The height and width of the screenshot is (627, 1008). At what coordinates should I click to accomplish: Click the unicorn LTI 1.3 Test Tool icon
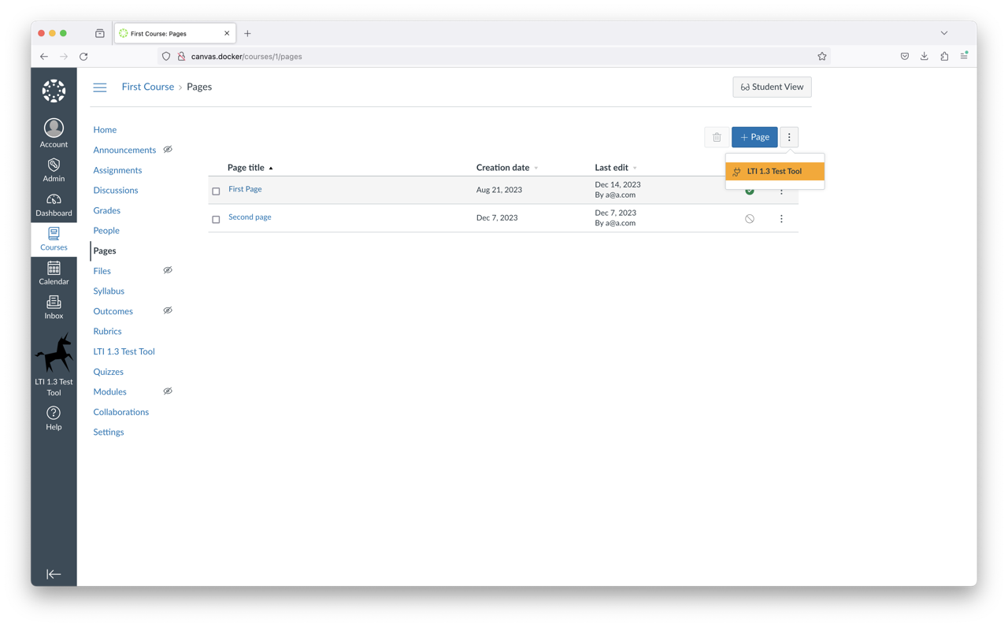pyautogui.click(x=54, y=354)
